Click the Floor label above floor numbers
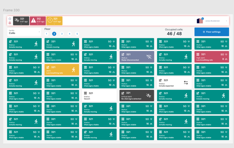The image size is (234, 148). pos(47,29)
